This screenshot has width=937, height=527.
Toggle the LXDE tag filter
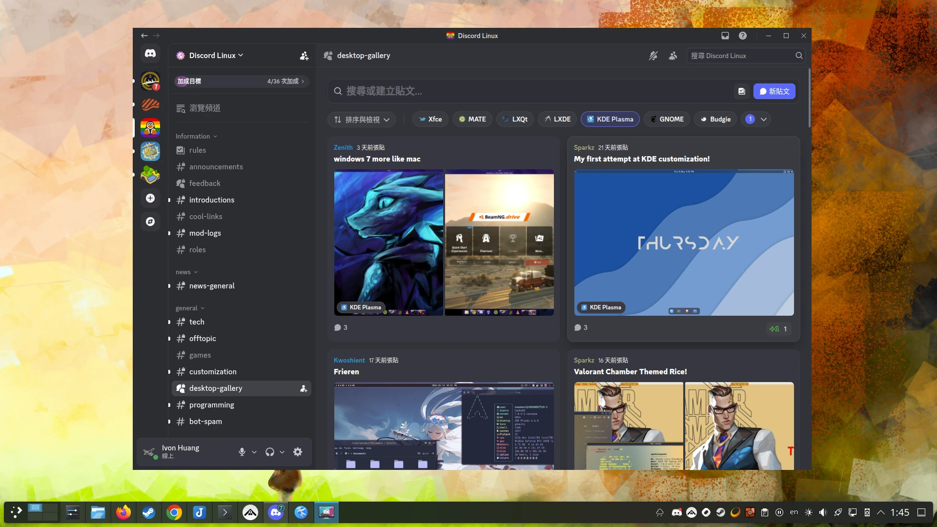pos(557,119)
